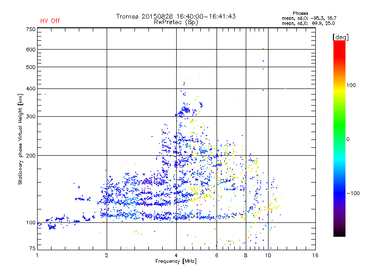Click the x-axis '6' tick label

217,255
